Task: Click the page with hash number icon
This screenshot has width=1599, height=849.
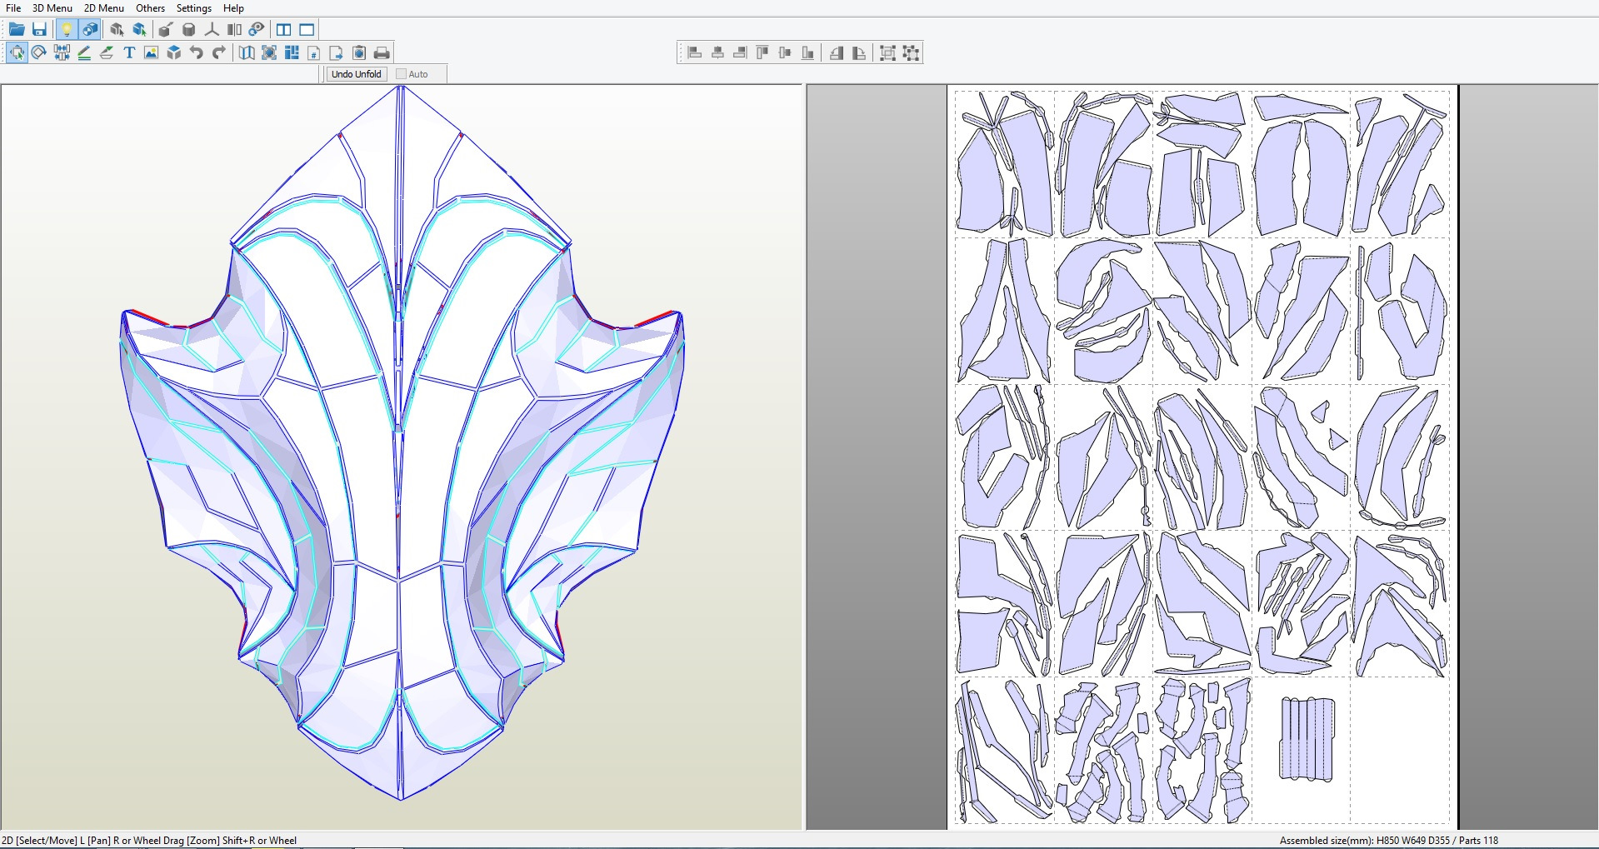Action: click(x=314, y=53)
